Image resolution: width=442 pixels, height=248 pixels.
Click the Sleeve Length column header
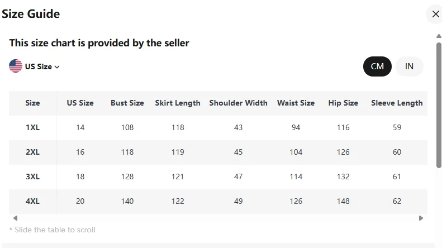click(x=397, y=103)
